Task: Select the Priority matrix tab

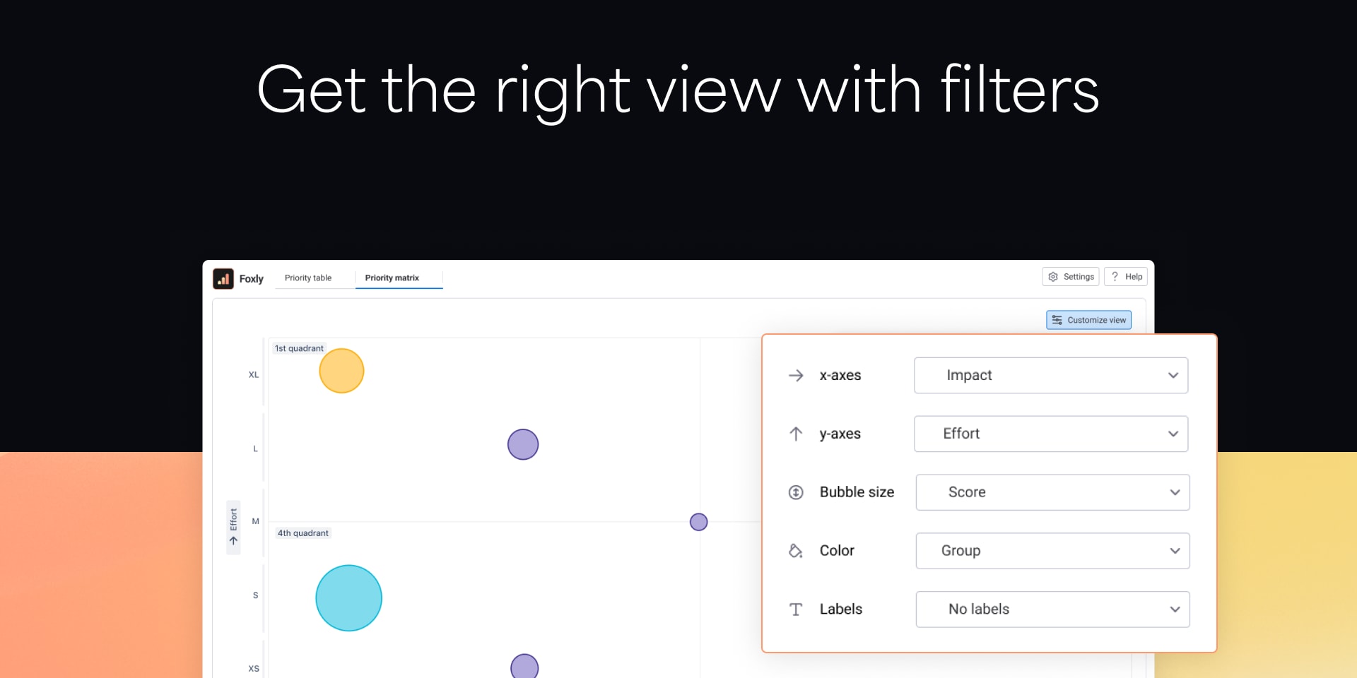Action: click(392, 278)
